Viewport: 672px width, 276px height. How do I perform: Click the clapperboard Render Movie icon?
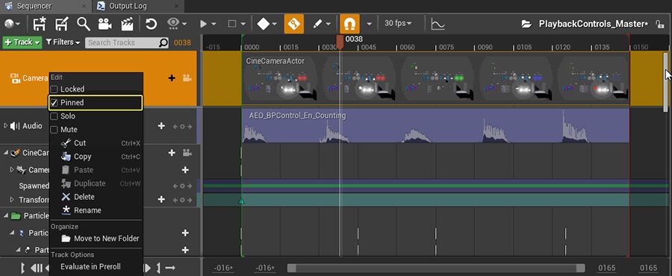pyautogui.click(x=127, y=24)
